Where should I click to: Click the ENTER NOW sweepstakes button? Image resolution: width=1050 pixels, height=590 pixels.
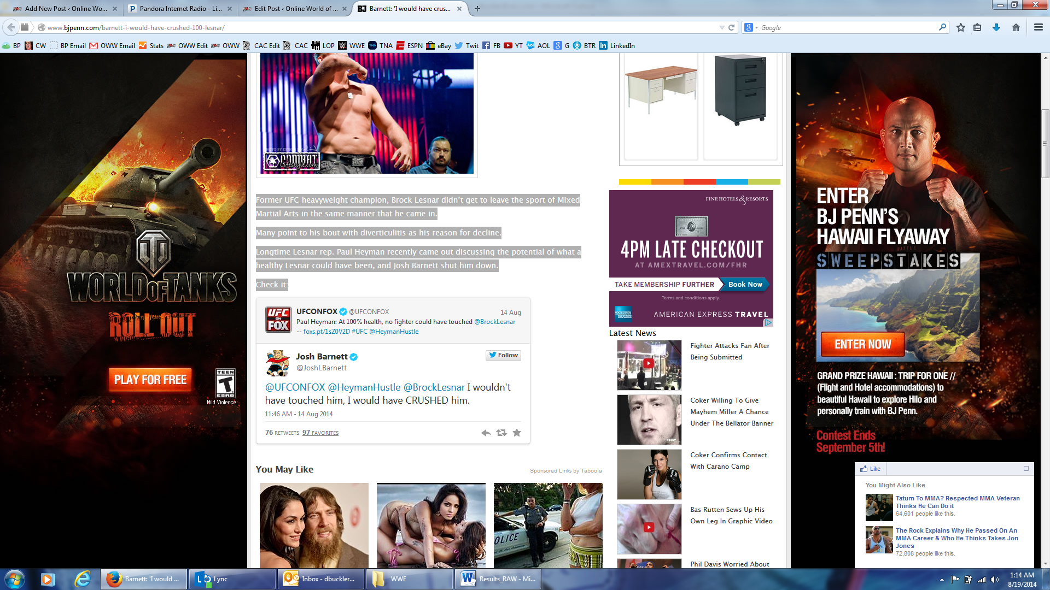[x=862, y=344]
